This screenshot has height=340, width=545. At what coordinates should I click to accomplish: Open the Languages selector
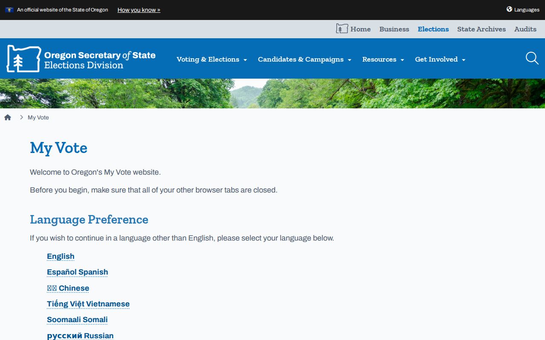(523, 9)
